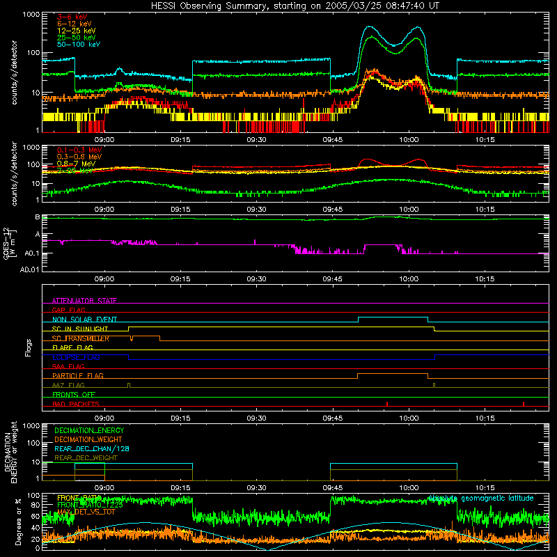557x557 pixels.
Task: Click the 09:30 time label under the Flags panel
Action: pyautogui.click(x=256, y=418)
